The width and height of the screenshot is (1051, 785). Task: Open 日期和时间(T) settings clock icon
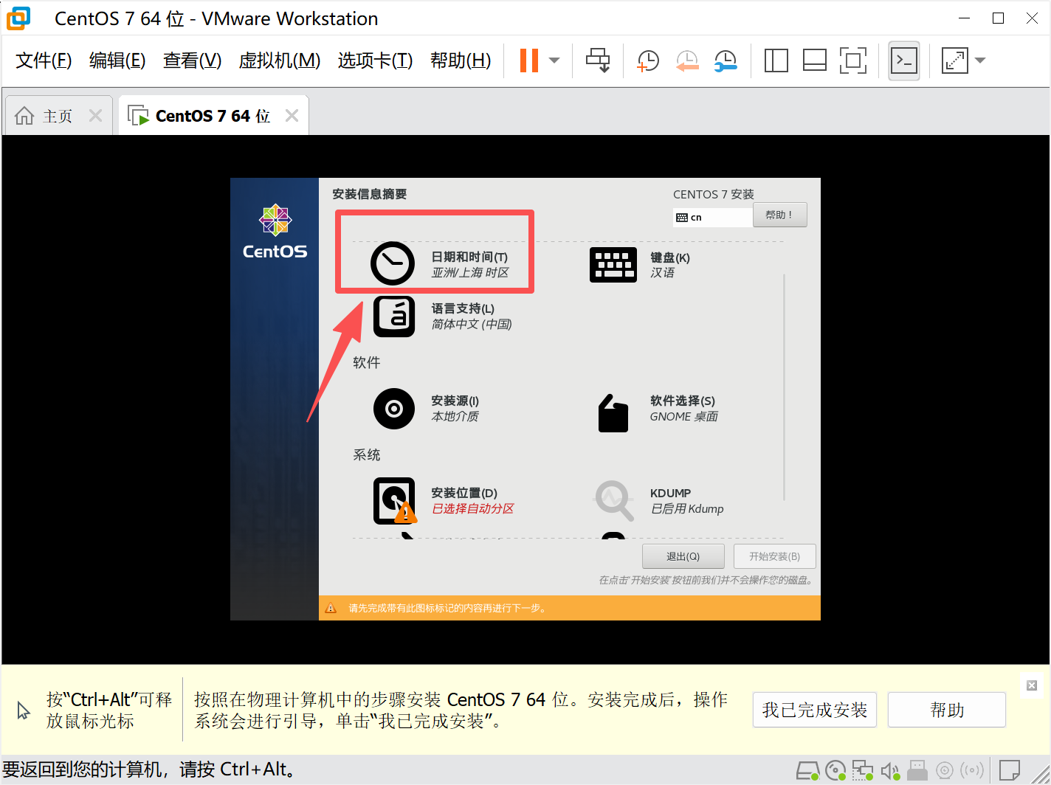pos(393,263)
